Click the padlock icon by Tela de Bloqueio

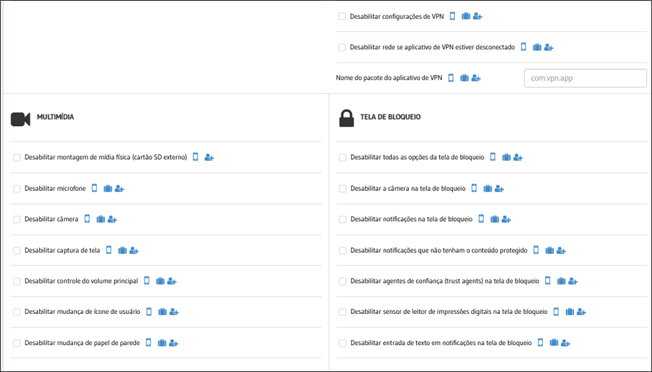347,119
